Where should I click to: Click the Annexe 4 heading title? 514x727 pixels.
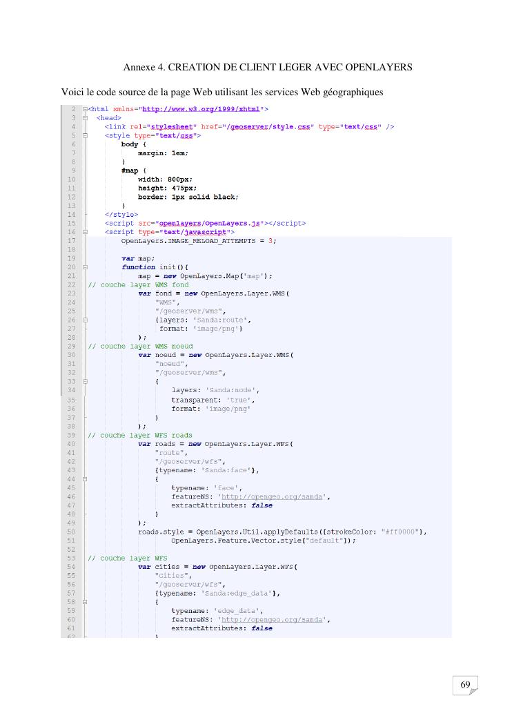tap(268, 67)
